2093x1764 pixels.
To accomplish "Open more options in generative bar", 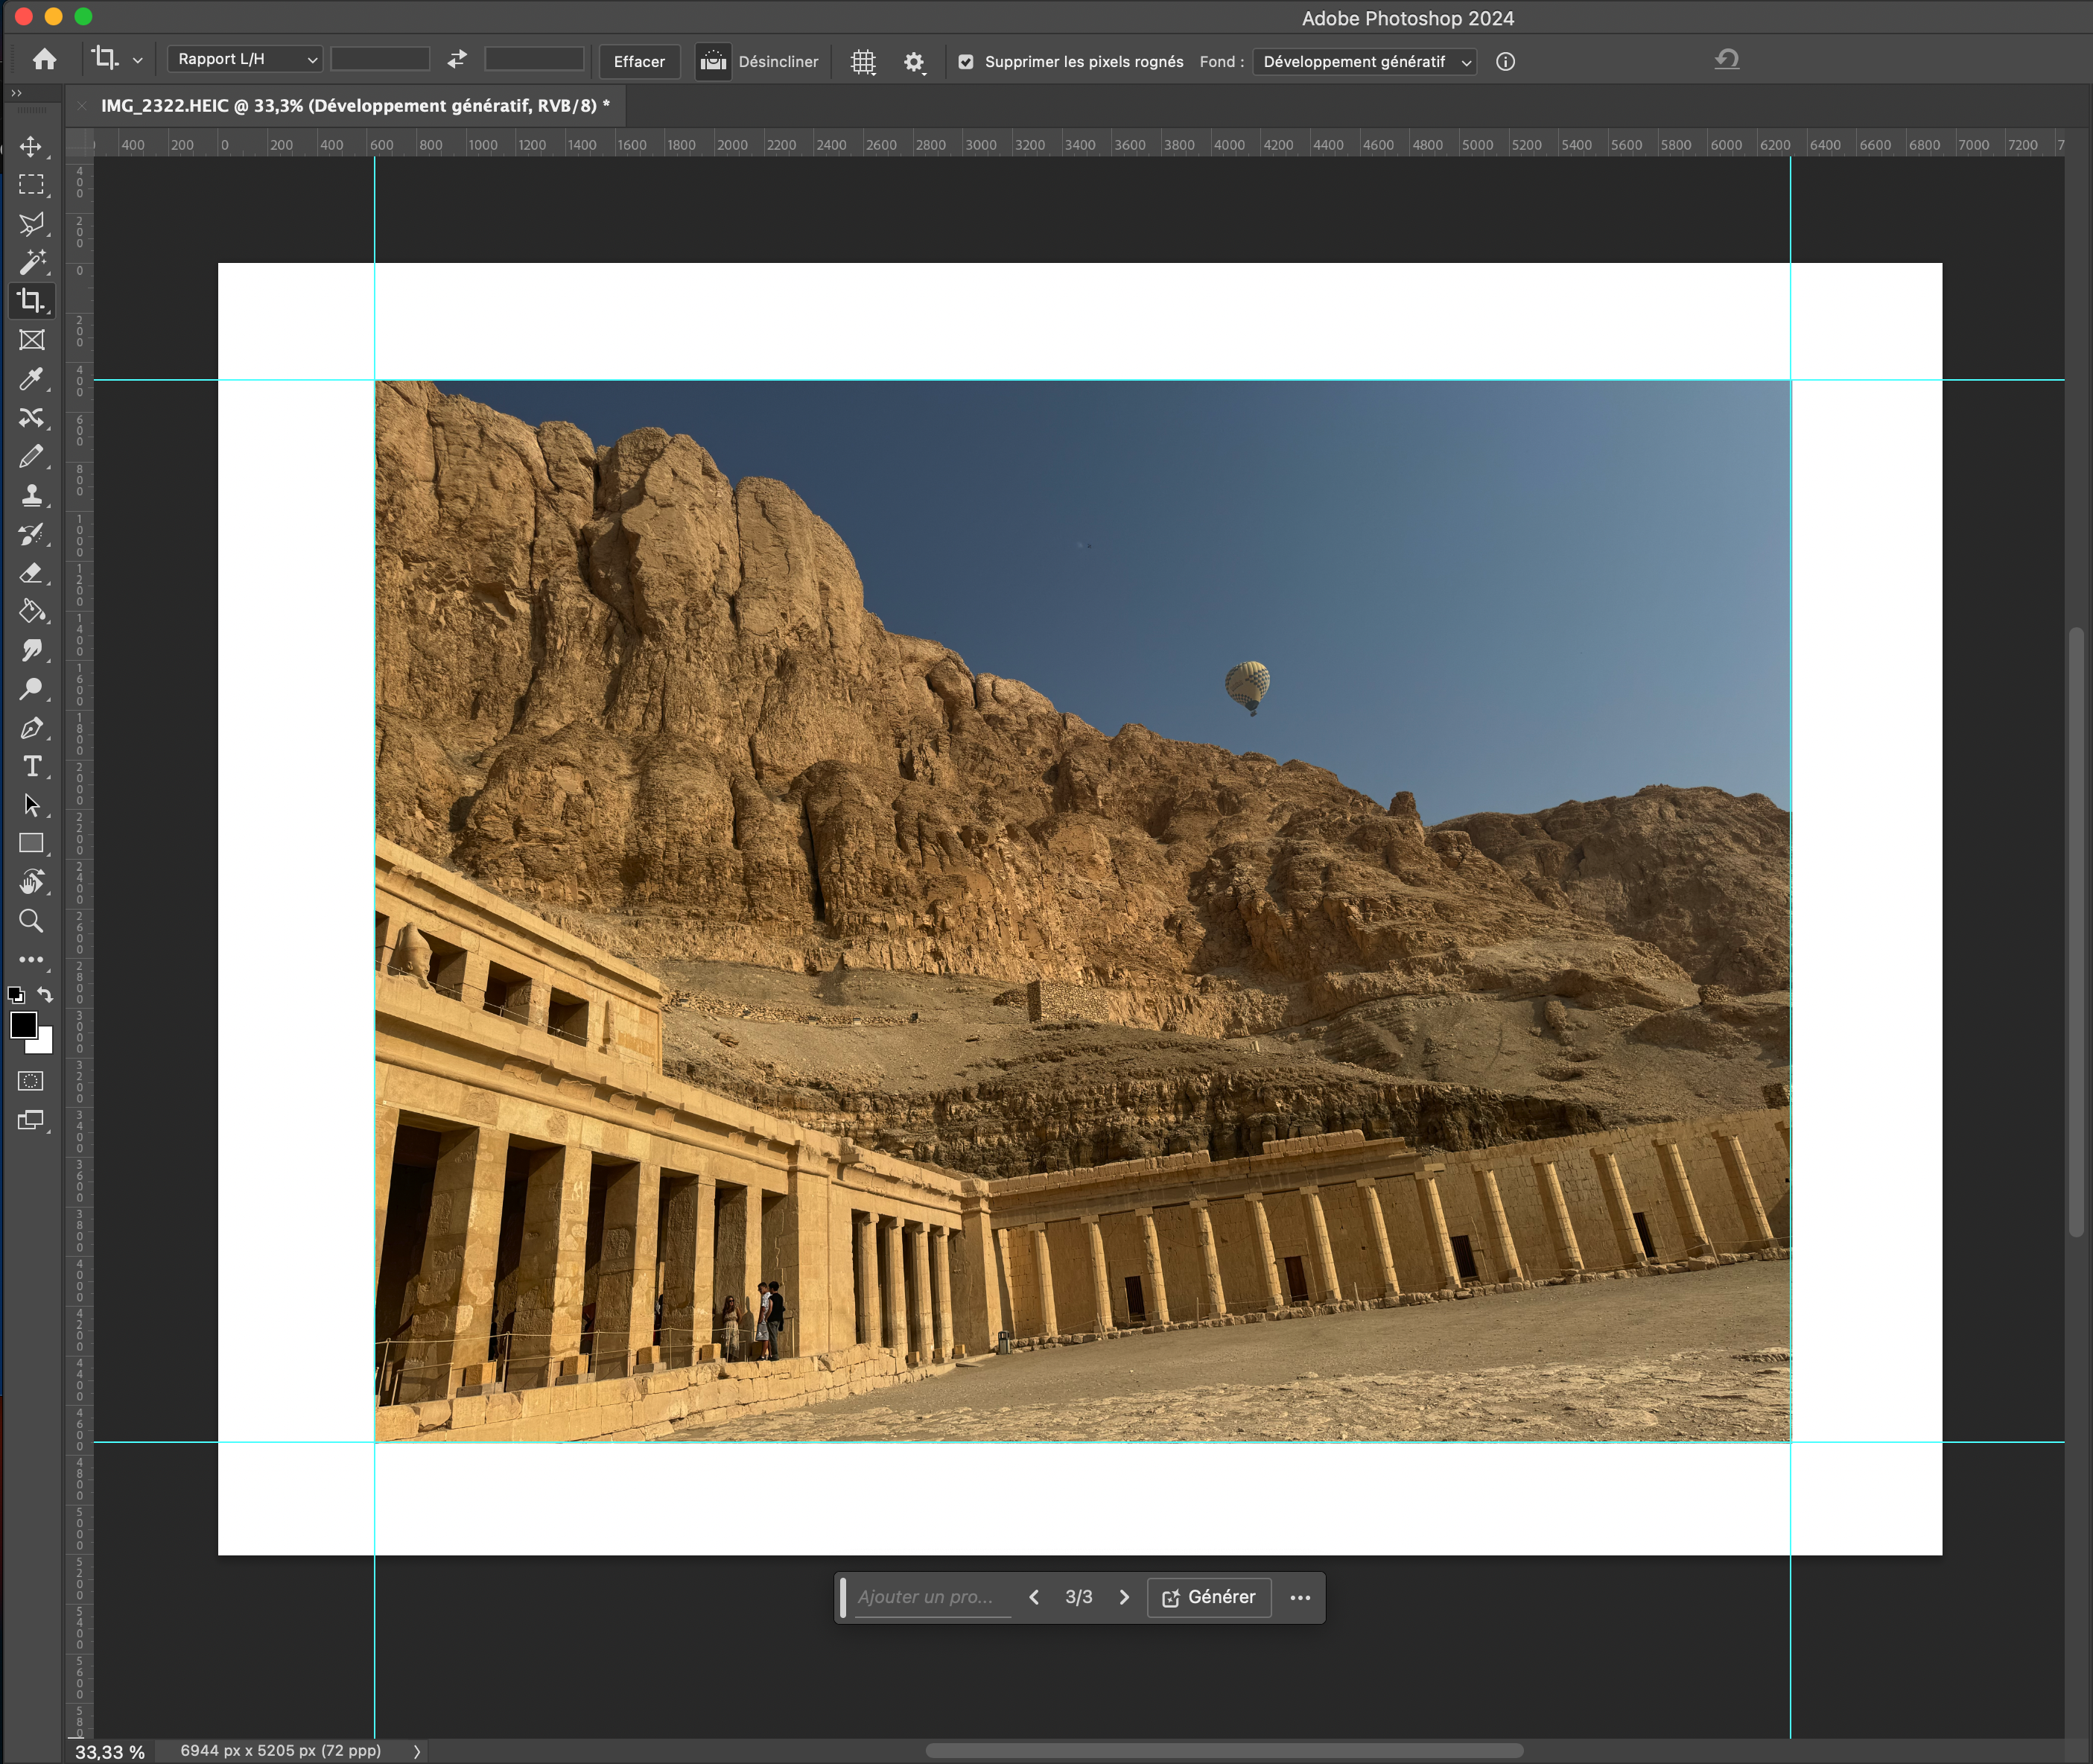I will 1300,1597.
